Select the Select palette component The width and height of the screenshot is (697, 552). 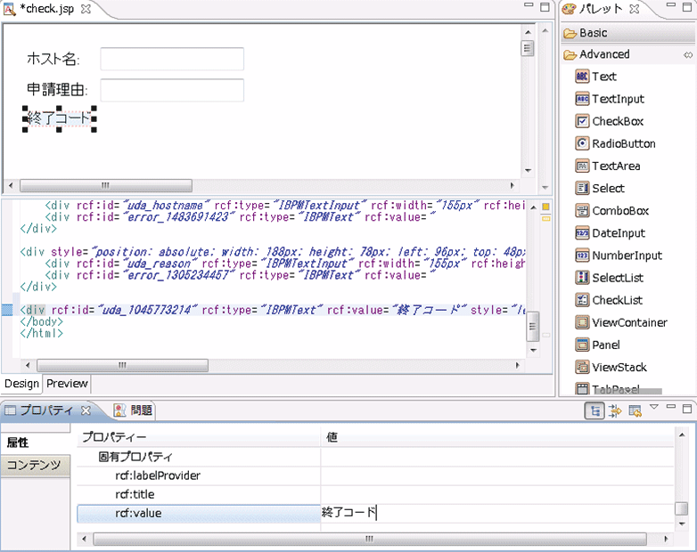[x=600, y=188]
